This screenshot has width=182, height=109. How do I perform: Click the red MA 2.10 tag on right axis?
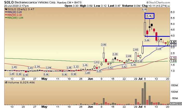(x=173, y=58)
